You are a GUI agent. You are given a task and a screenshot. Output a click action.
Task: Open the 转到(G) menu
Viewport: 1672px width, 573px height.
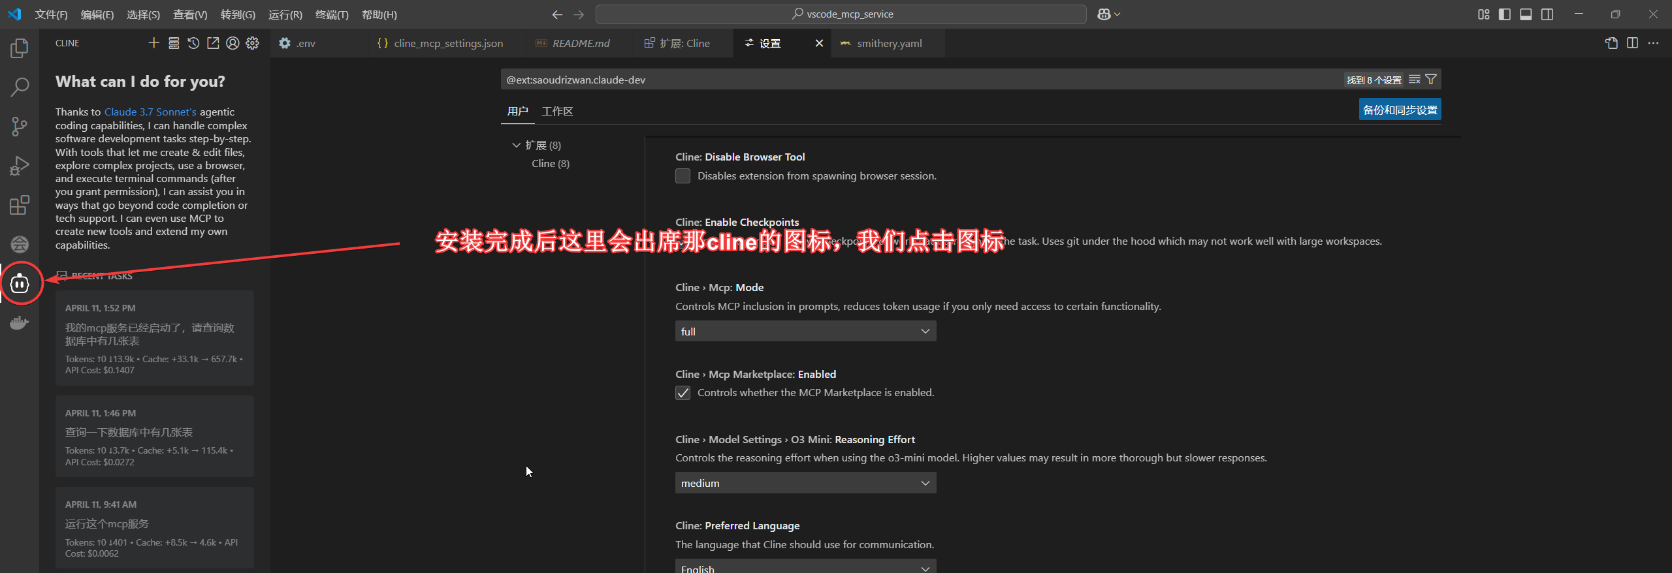point(238,14)
